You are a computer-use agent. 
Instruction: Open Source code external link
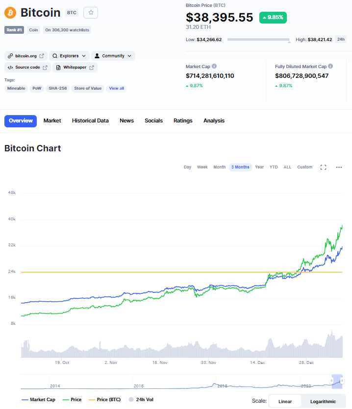click(x=27, y=67)
